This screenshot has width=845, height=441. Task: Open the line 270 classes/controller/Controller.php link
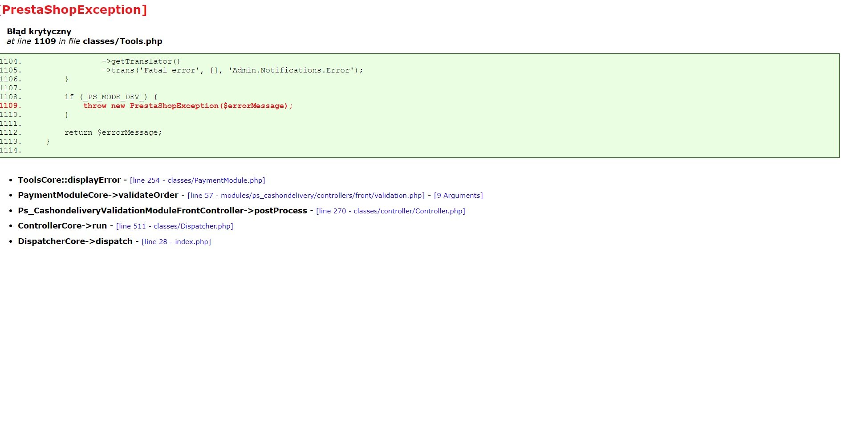click(x=390, y=211)
